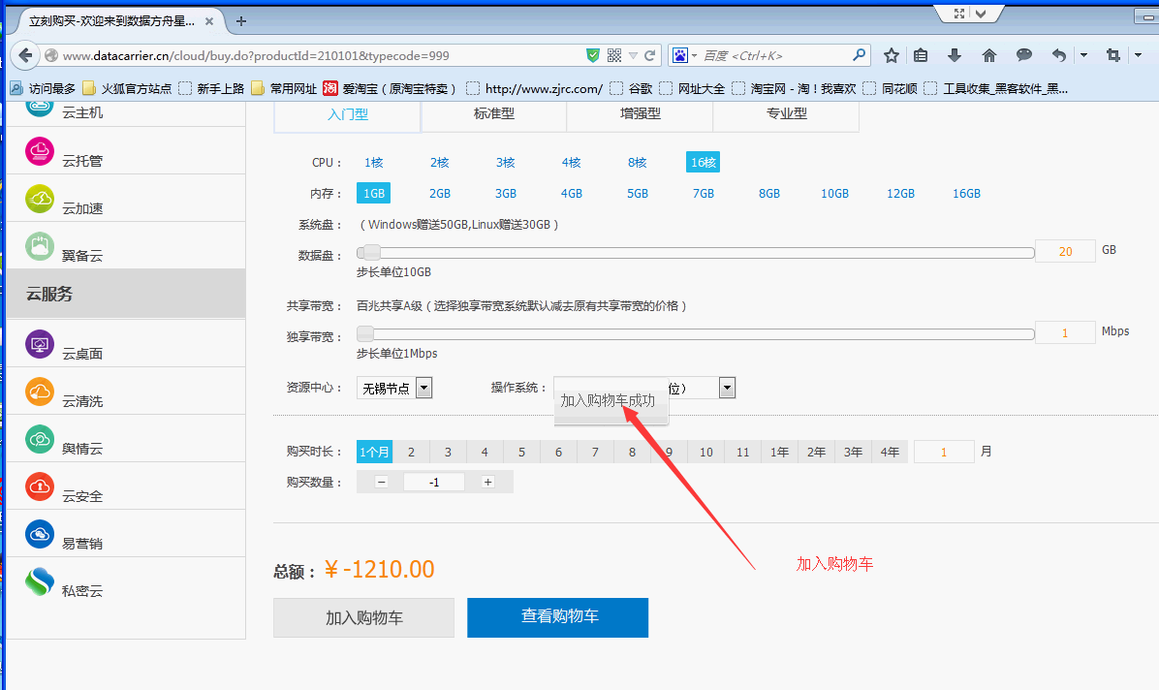
Task: Open downloads arrow icon
Action: 955,55
